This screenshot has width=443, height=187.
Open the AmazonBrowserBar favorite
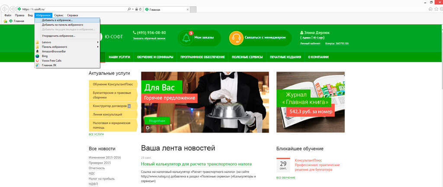tap(67, 52)
